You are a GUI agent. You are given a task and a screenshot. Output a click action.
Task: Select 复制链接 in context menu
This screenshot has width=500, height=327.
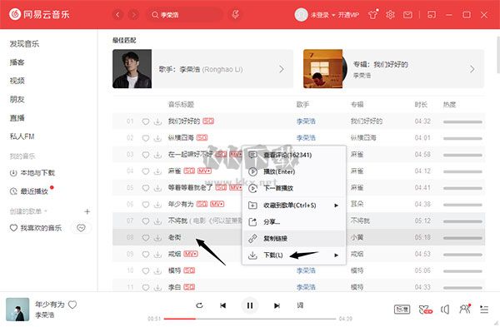pos(294,238)
